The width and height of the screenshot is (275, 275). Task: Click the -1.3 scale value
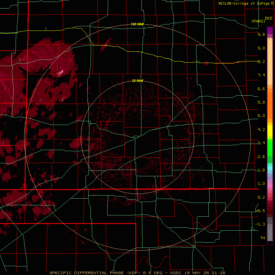point(260,224)
